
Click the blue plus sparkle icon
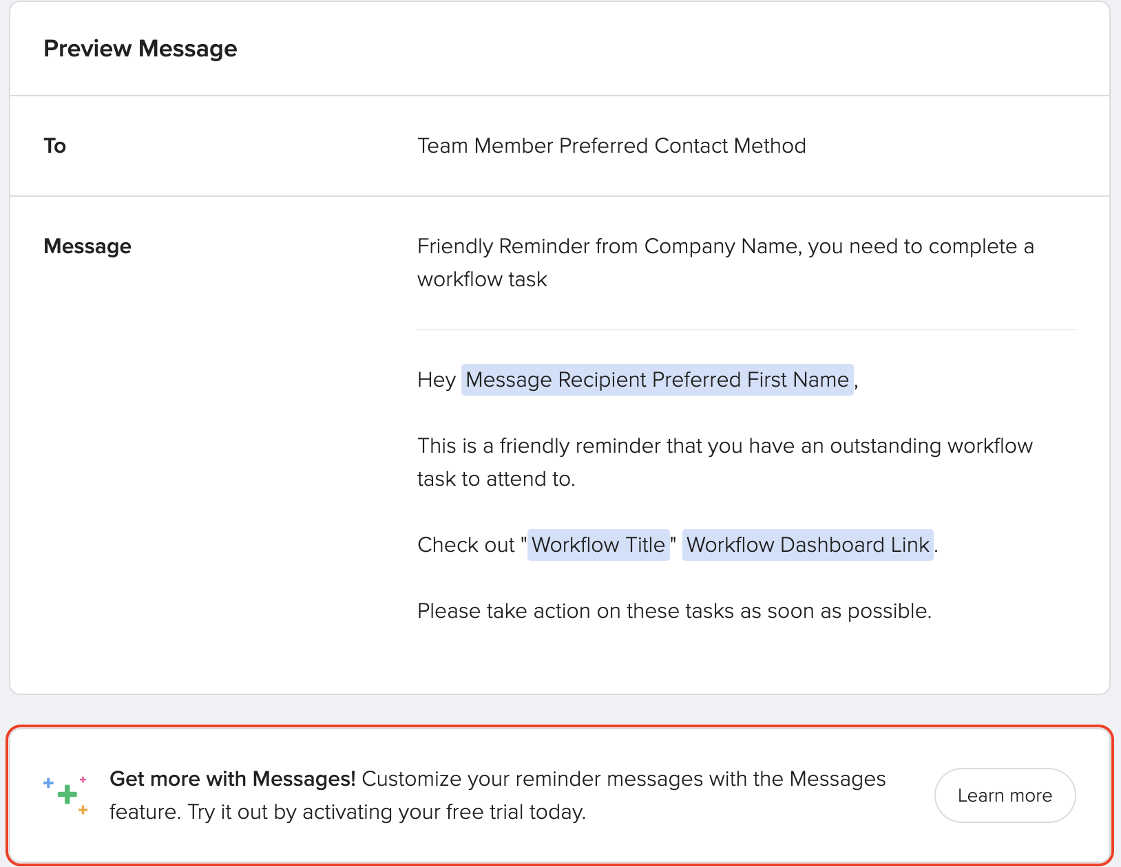pos(48,782)
